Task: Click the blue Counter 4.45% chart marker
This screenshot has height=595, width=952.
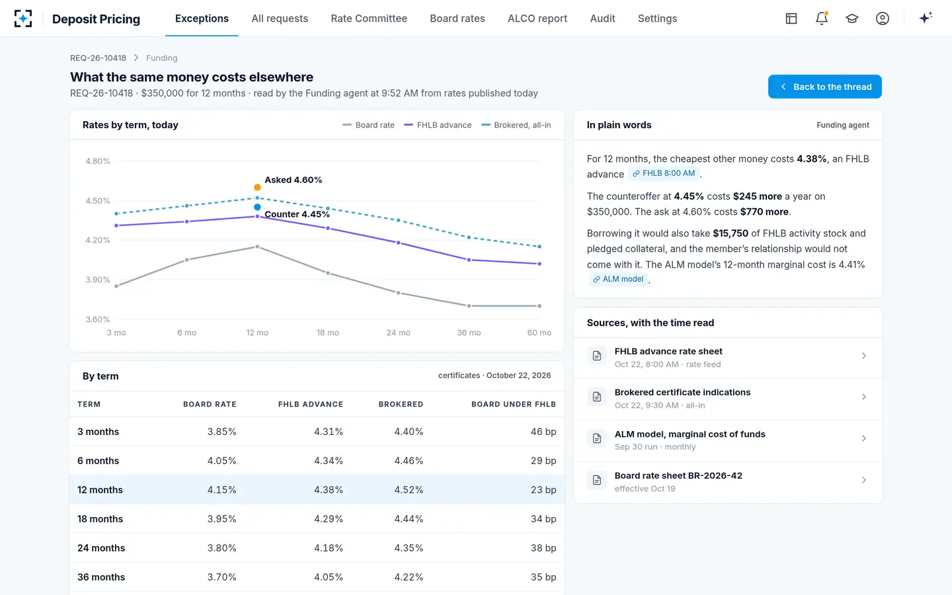Action: 257,207
